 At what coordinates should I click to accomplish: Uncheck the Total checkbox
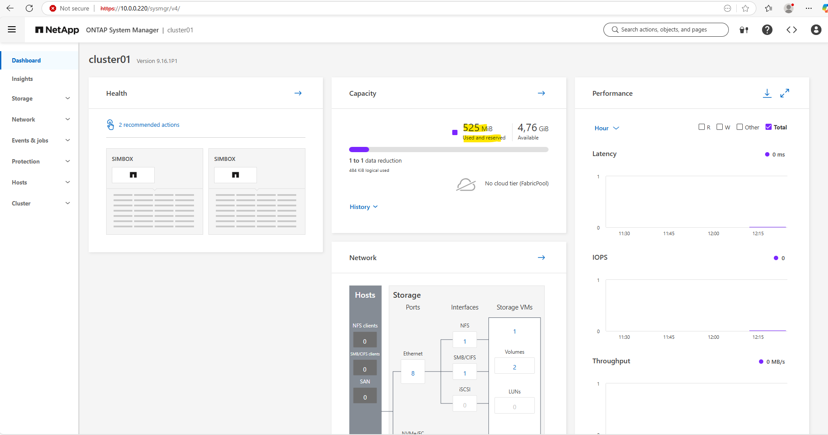pos(769,127)
